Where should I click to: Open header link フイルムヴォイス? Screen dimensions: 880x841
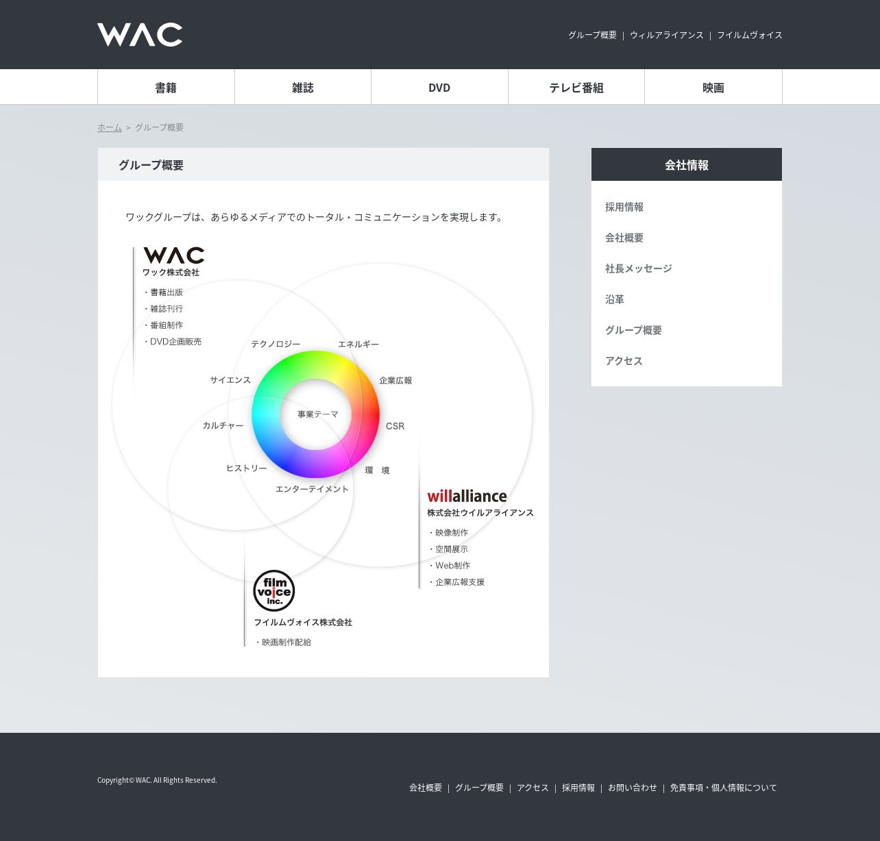pyautogui.click(x=750, y=35)
